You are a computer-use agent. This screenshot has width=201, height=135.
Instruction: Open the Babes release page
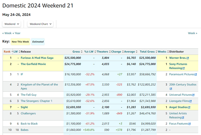24,130
